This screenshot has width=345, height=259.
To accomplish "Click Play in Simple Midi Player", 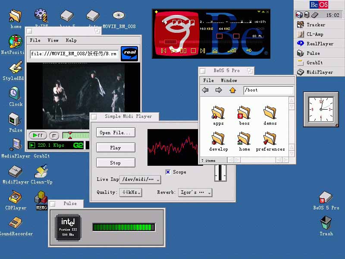I will coord(116,148).
